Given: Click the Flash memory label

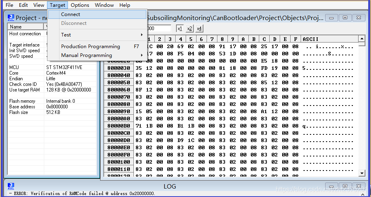Looking at the screenshot, I should click(x=22, y=101).
